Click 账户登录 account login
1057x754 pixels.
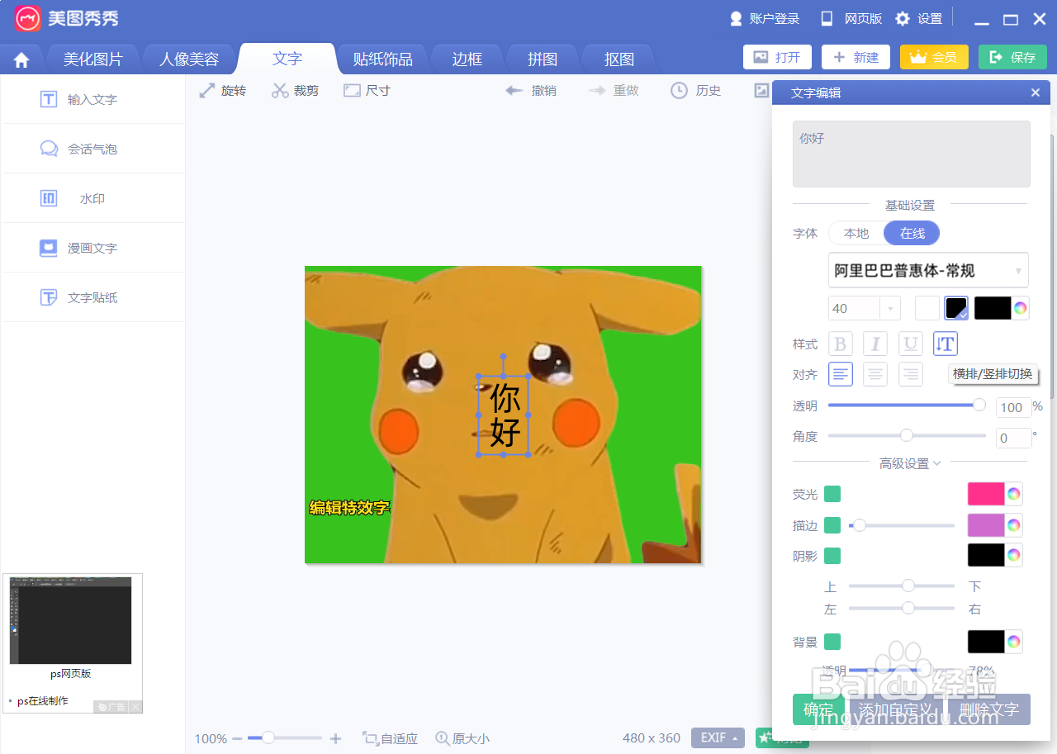[x=765, y=18]
